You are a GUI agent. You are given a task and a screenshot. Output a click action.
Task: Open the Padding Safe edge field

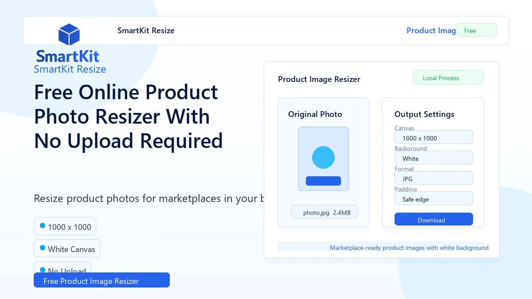(434, 198)
